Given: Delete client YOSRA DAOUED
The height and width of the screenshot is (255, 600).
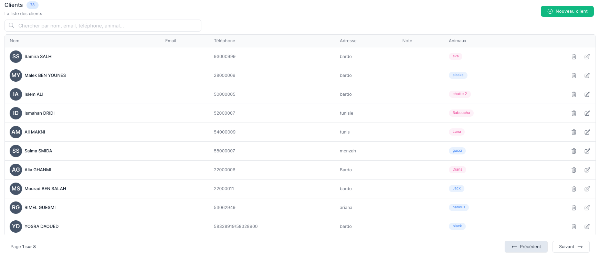Looking at the screenshot, I should pos(574,227).
